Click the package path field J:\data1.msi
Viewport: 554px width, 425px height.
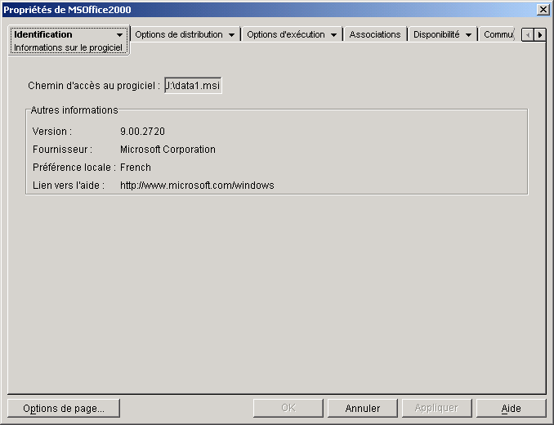click(x=193, y=86)
